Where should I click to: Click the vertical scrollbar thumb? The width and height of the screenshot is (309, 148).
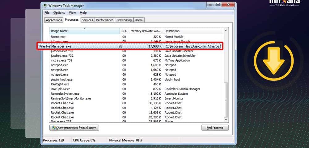[226, 100]
